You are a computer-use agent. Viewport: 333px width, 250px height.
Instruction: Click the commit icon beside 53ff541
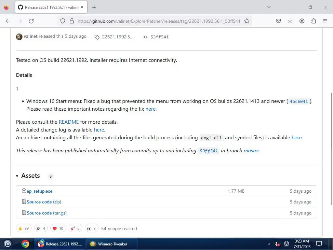[x=145, y=37]
